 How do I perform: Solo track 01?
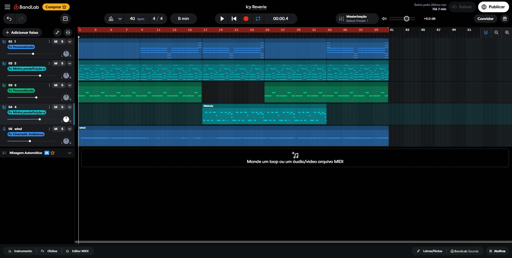tap(62, 42)
